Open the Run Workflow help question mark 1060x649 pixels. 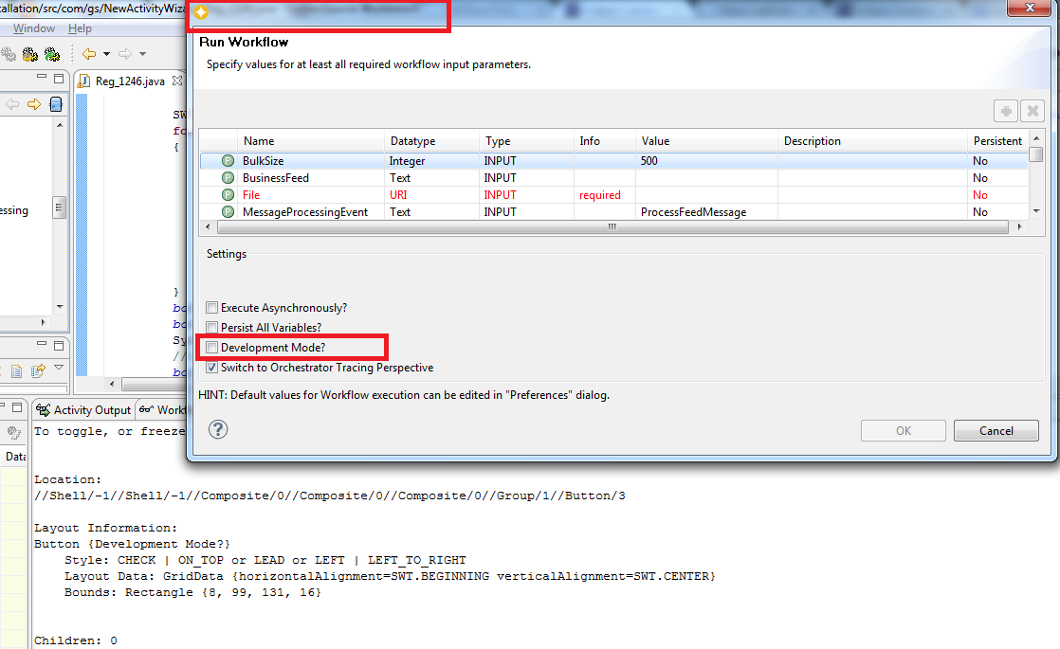[x=218, y=429]
